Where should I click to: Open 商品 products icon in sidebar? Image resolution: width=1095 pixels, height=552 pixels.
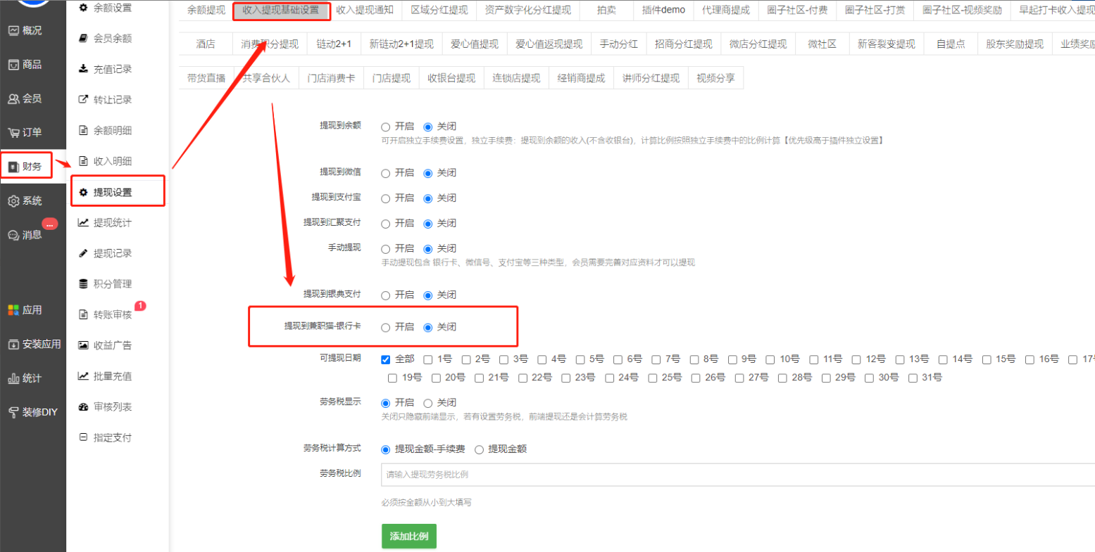point(13,65)
